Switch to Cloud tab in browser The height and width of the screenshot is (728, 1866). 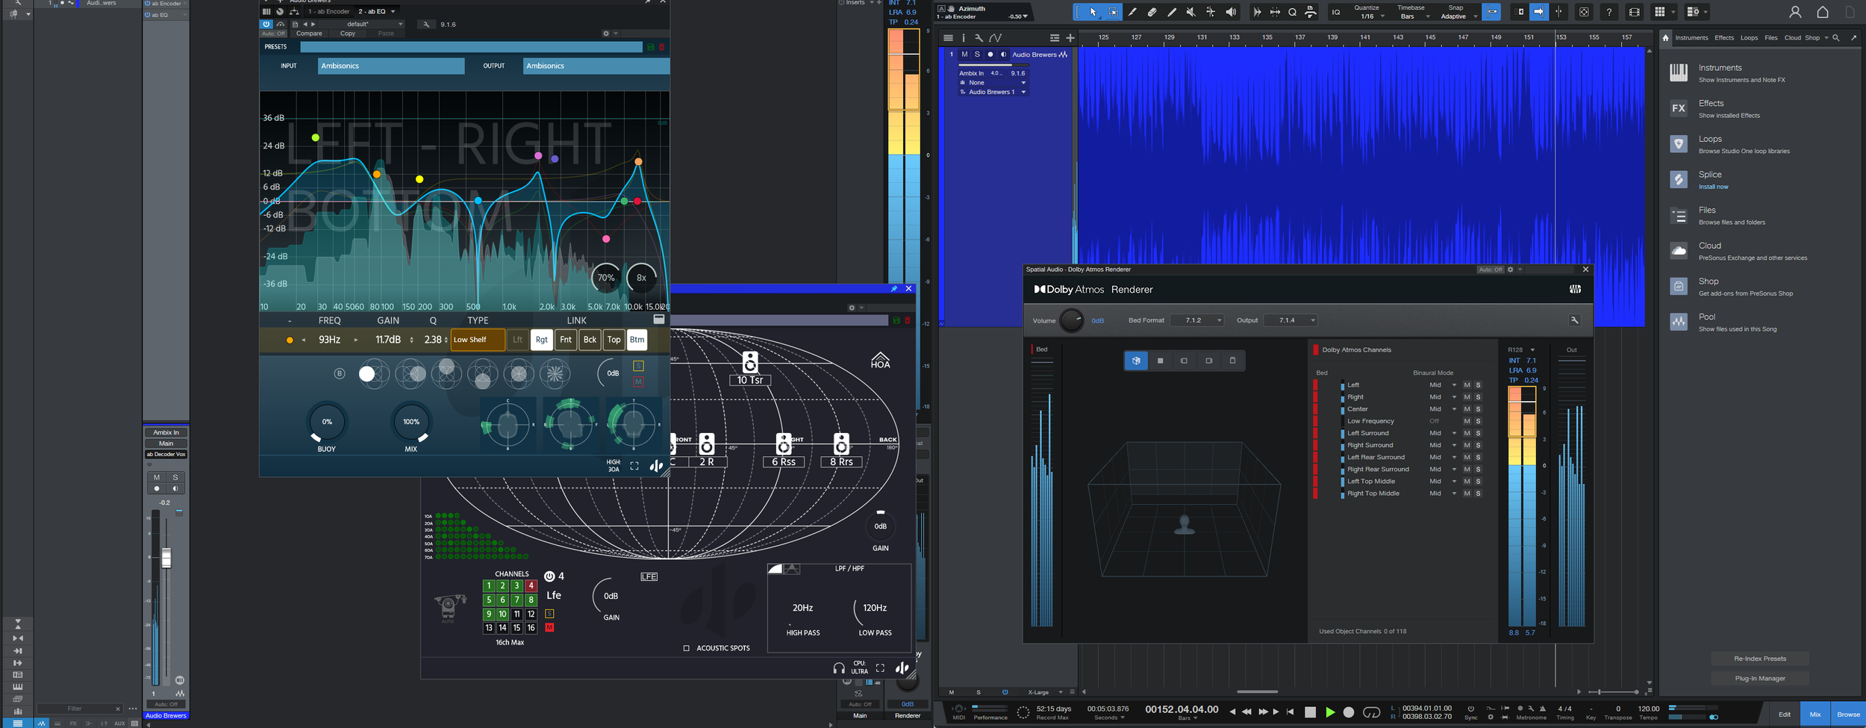(1792, 37)
